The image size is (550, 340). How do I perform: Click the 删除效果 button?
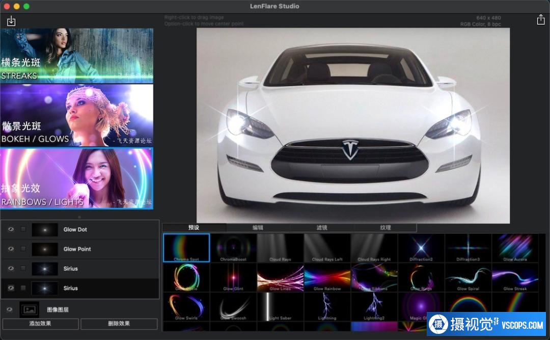(119, 324)
